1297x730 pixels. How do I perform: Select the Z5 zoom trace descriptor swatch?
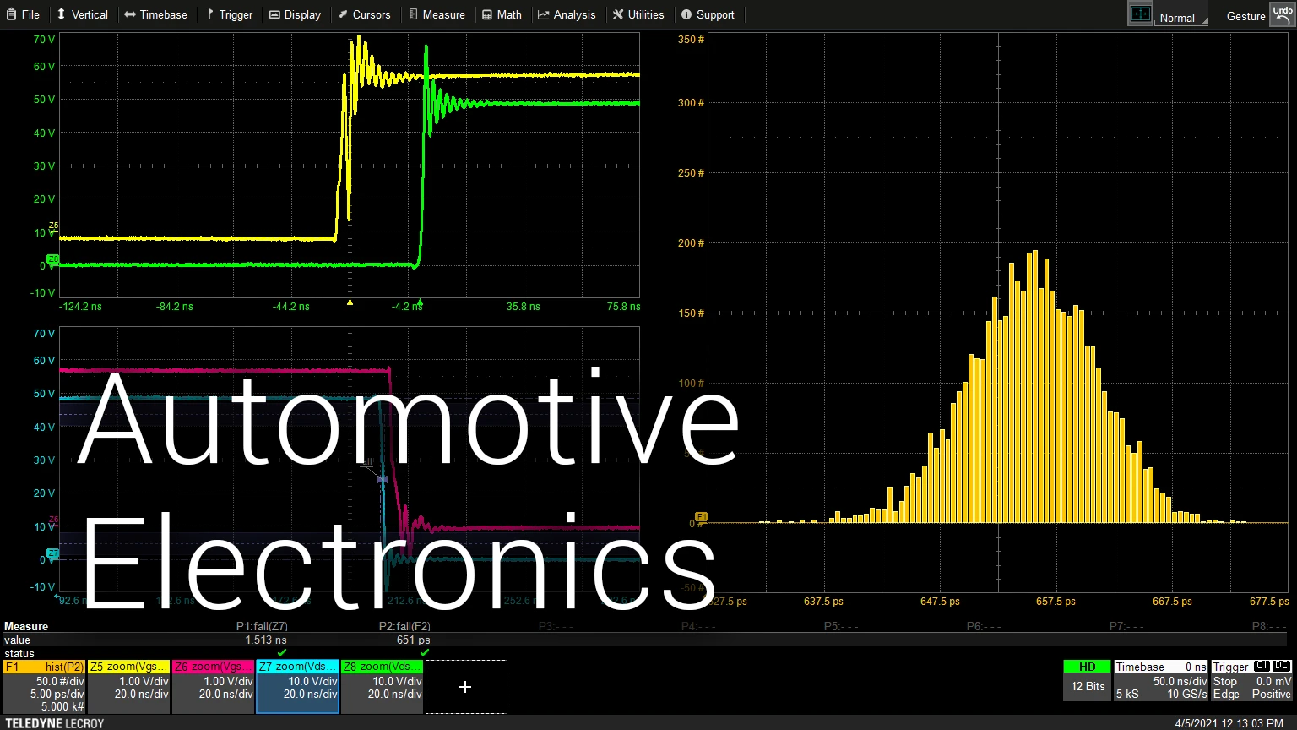[128, 667]
